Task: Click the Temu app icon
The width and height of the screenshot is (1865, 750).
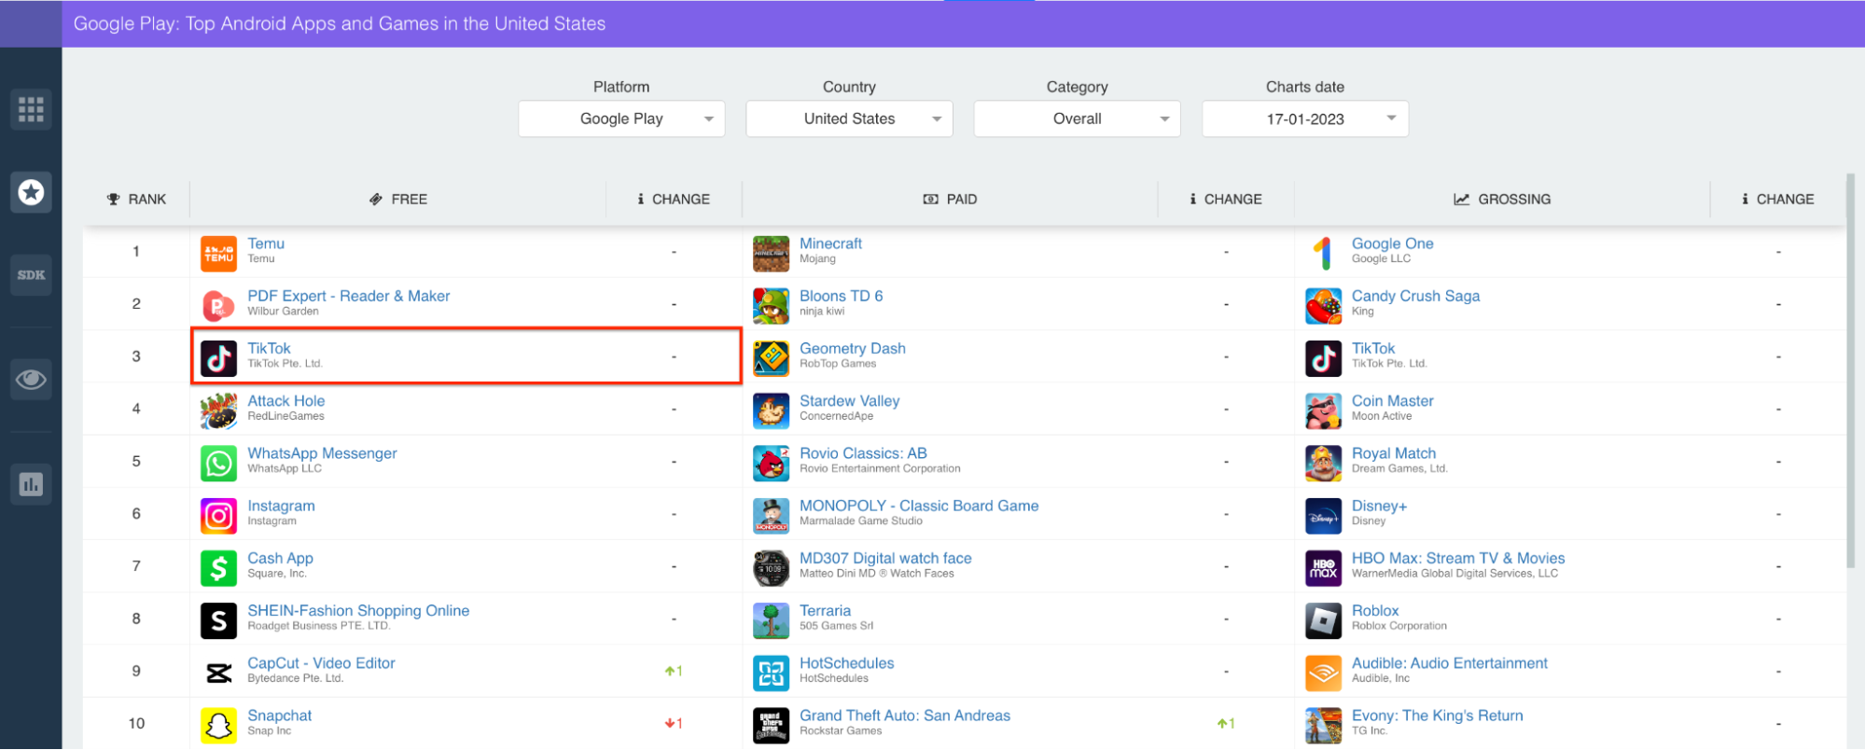Action: tap(218, 254)
